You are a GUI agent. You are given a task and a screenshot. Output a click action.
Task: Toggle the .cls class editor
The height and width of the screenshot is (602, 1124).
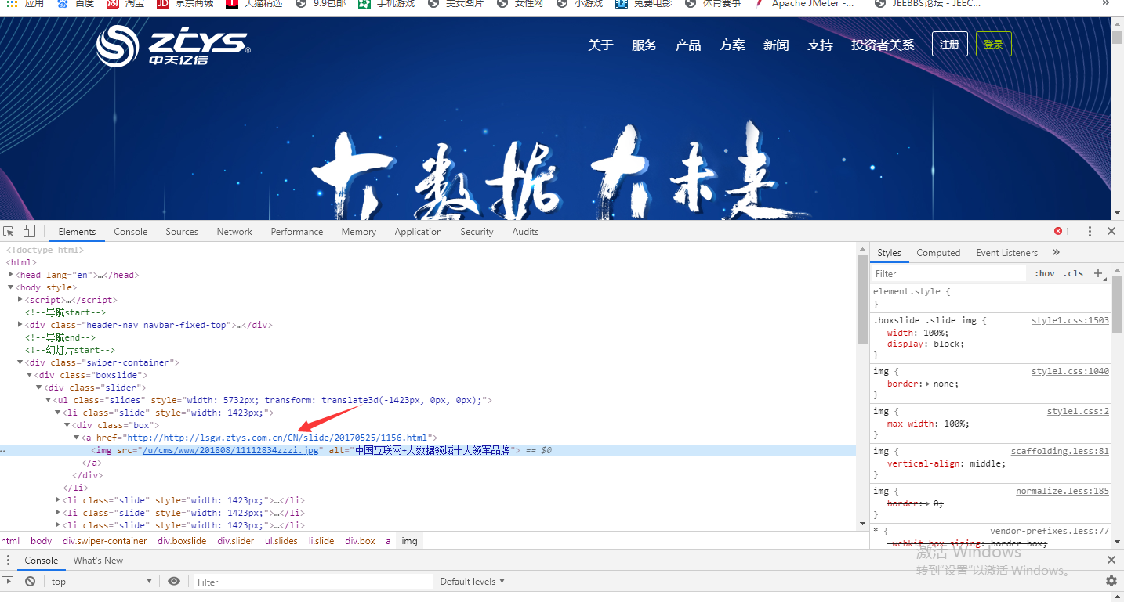[1074, 273]
